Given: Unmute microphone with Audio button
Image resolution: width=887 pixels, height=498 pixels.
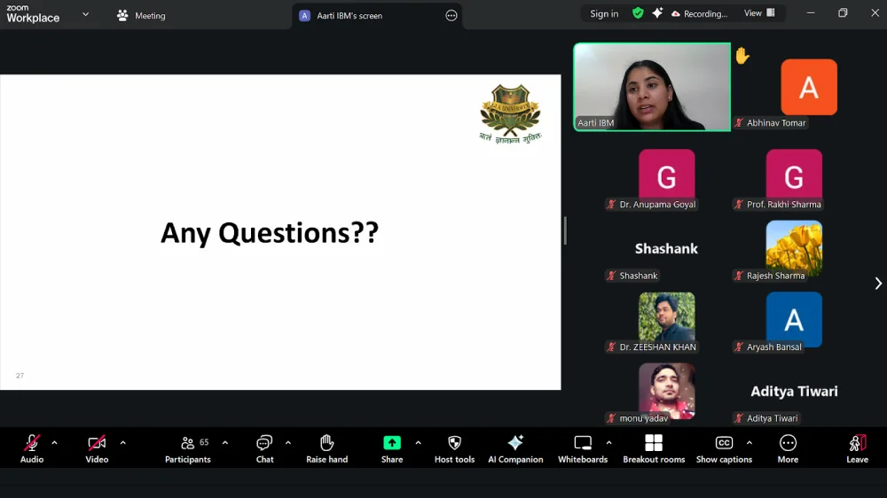Looking at the screenshot, I should [x=32, y=447].
